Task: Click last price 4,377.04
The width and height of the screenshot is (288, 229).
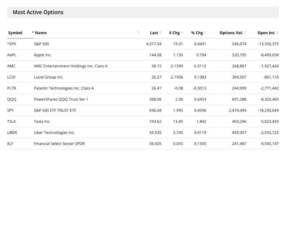Action: click(154, 44)
